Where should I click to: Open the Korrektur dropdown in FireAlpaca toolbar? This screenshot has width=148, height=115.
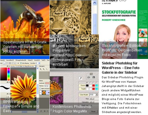point(38,63)
